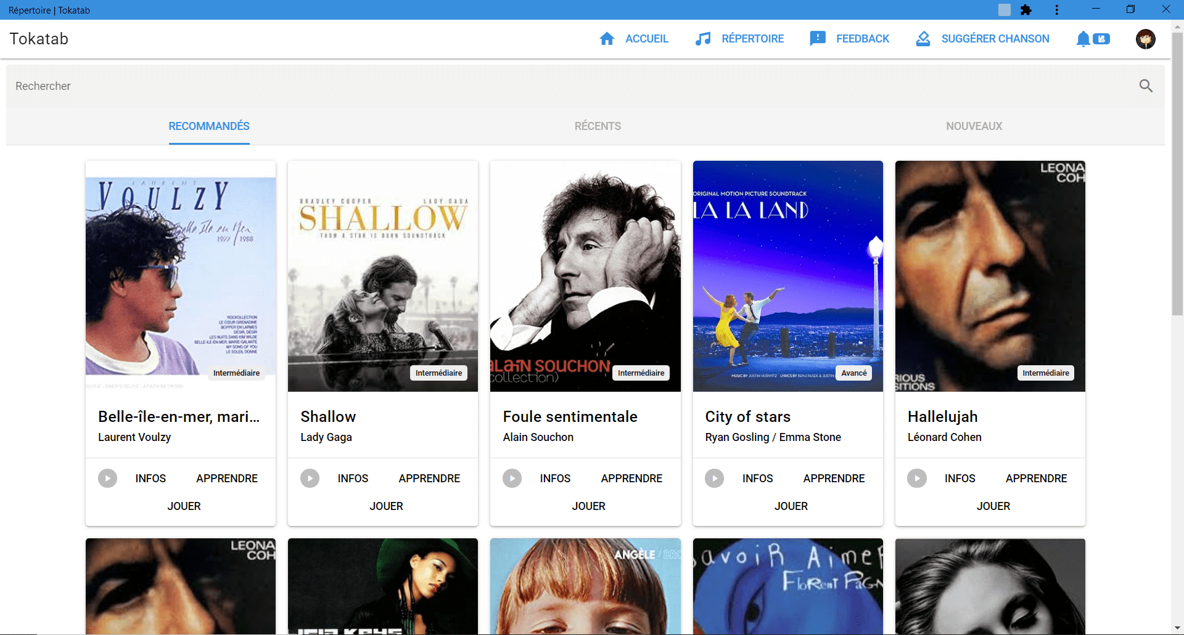Play preview of City of stars
Screen dimensions: 1184x635
(x=714, y=479)
